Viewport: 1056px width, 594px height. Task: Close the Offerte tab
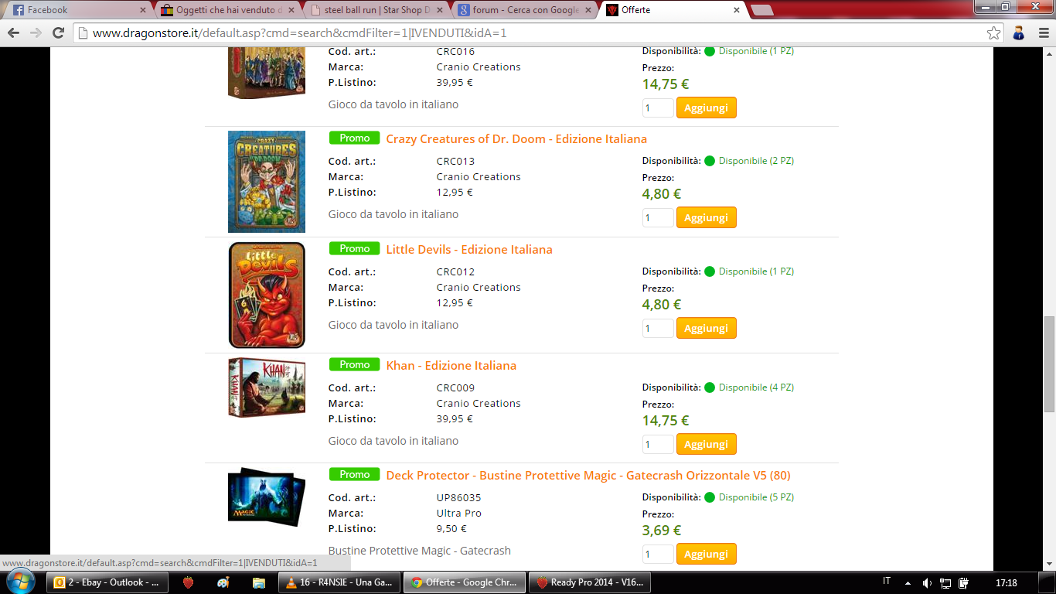736,11
